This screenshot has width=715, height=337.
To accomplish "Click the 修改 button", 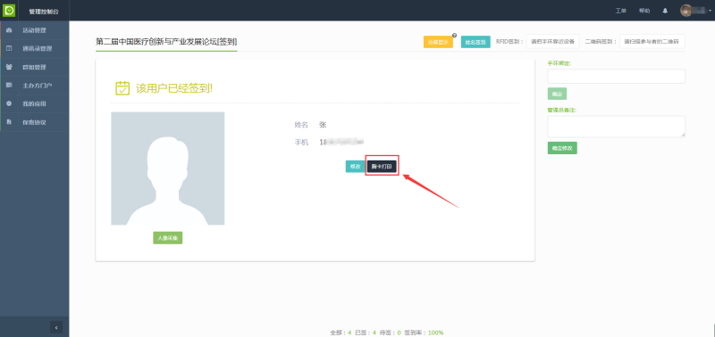I will pos(355,167).
